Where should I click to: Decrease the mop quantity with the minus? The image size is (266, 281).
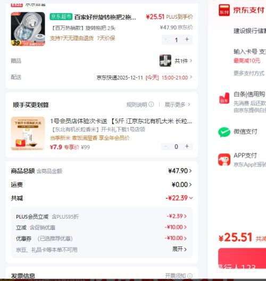[x=166, y=39]
